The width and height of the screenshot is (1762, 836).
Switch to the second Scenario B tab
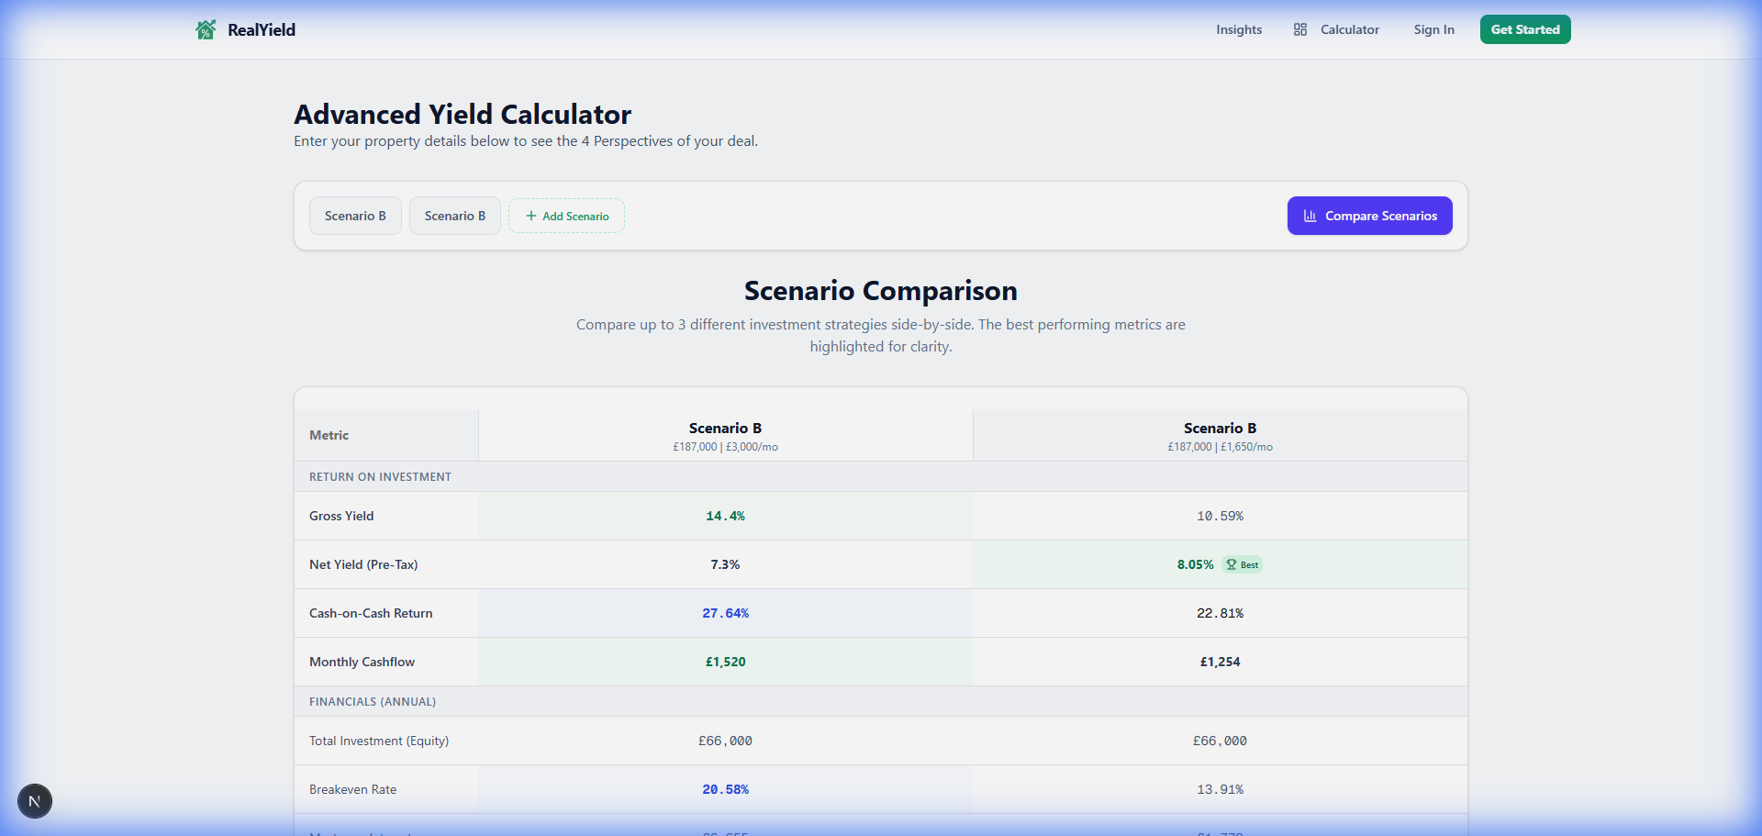(454, 216)
